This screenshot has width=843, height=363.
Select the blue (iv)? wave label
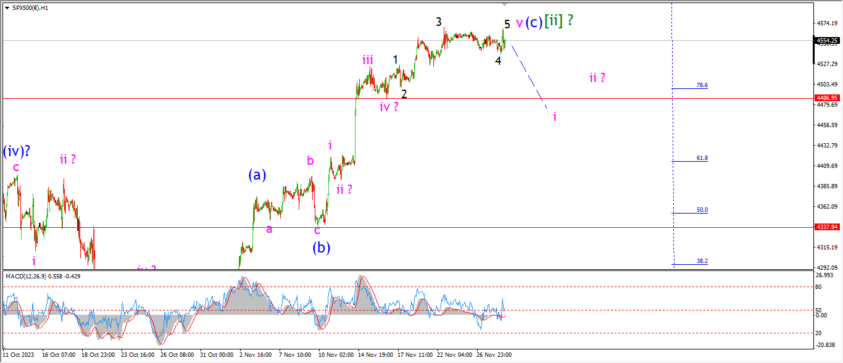[17, 151]
